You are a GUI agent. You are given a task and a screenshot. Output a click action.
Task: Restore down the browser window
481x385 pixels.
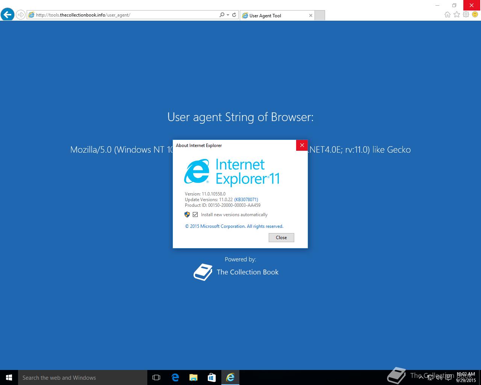pos(454,5)
